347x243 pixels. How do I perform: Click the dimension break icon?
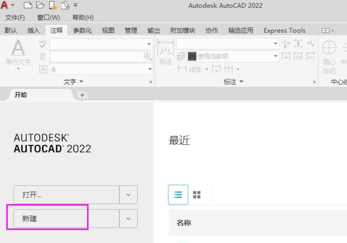(286, 44)
